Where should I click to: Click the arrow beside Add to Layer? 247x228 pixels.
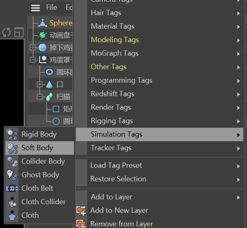pyautogui.click(x=238, y=198)
